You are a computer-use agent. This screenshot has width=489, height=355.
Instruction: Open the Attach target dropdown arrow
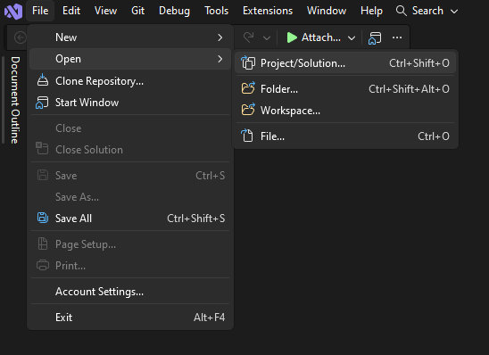(352, 38)
